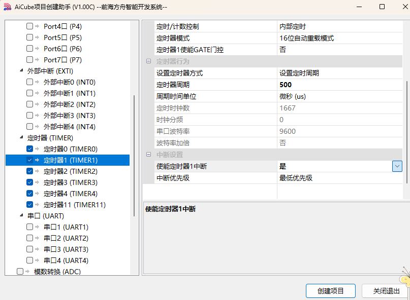The image size is (410, 300).
Task: Click the 定时器1使能GATE门控 value 否
Action: (x=340, y=50)
